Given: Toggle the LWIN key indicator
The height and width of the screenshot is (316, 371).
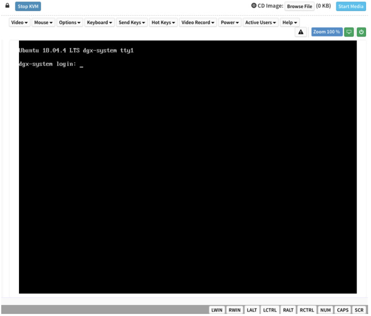Looking at the screenshot, I should [x=217, y=310].
